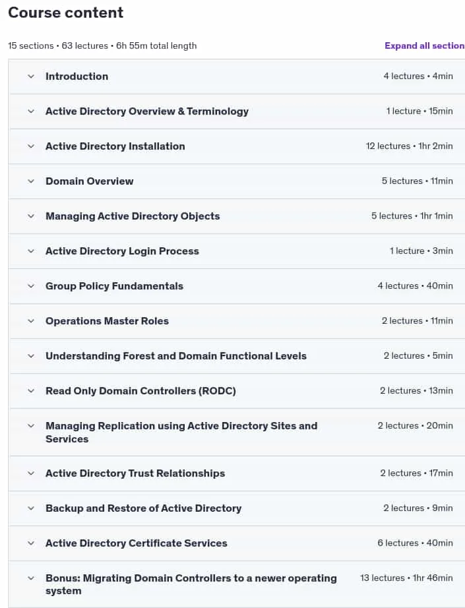
Task: Expand Active Directory Overview & Terminology section
Action: [237, 111]
